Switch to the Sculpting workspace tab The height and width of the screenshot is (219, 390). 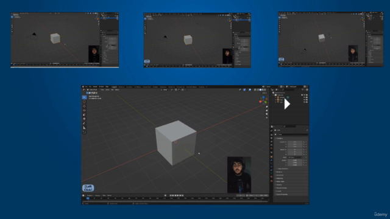click(129, 87)
